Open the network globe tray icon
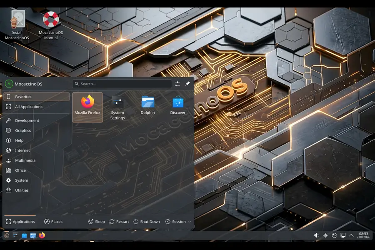The width and height of the screenshot is (375, 250). coord(334,235)
